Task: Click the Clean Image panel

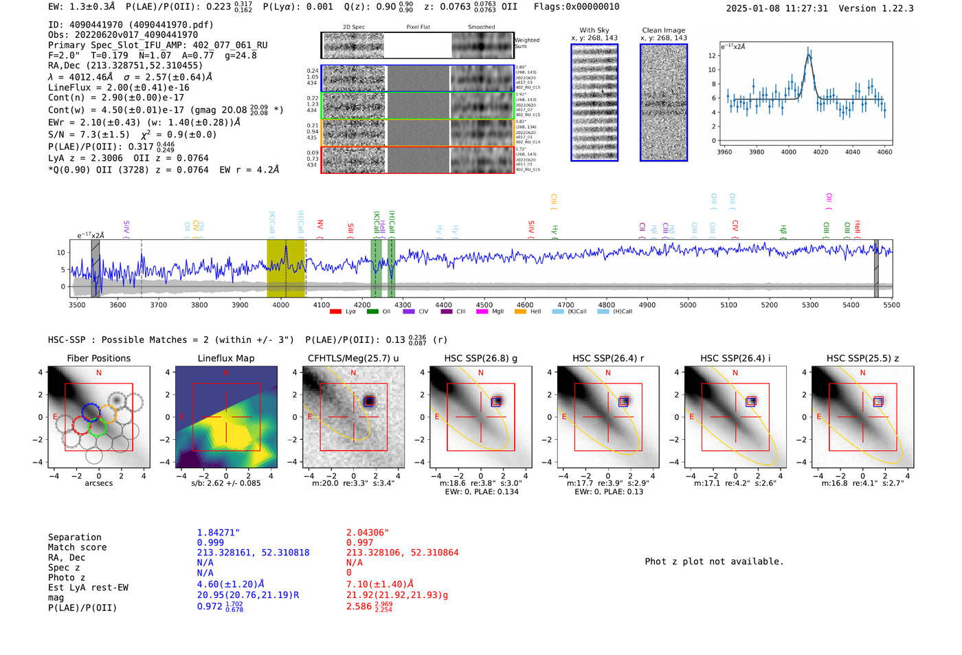Action: pos(664,102)
